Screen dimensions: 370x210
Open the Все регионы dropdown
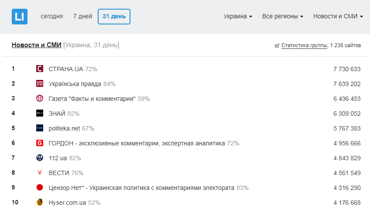[283, 17]
